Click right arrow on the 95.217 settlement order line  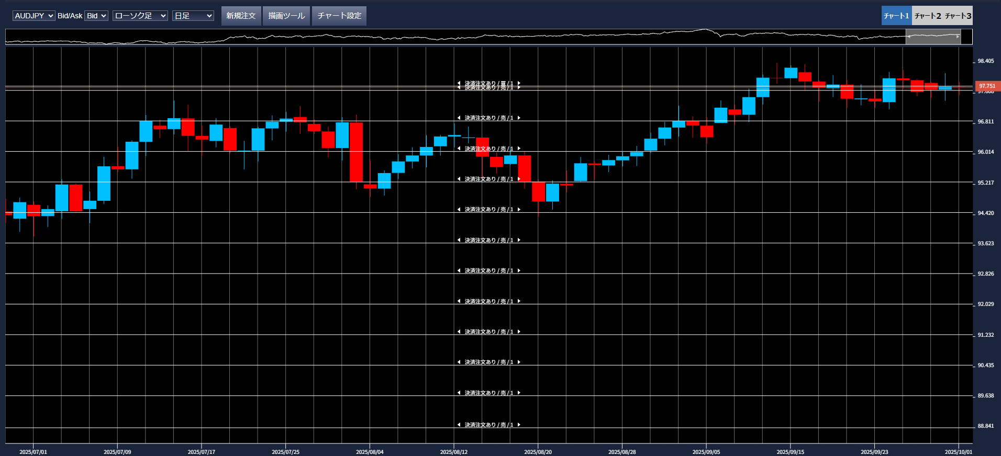[x=519, y=179]
